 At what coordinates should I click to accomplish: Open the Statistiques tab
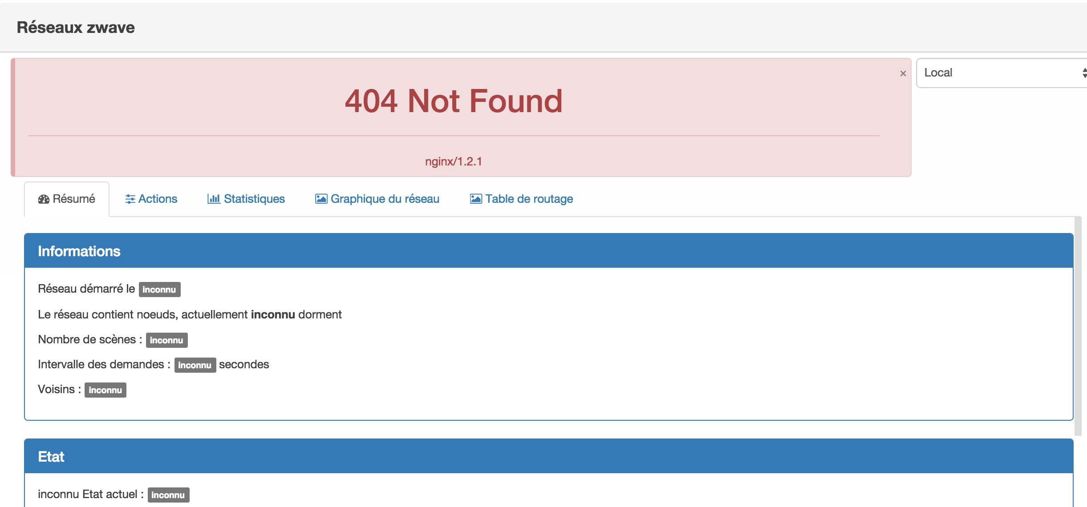tap(246, 199)
